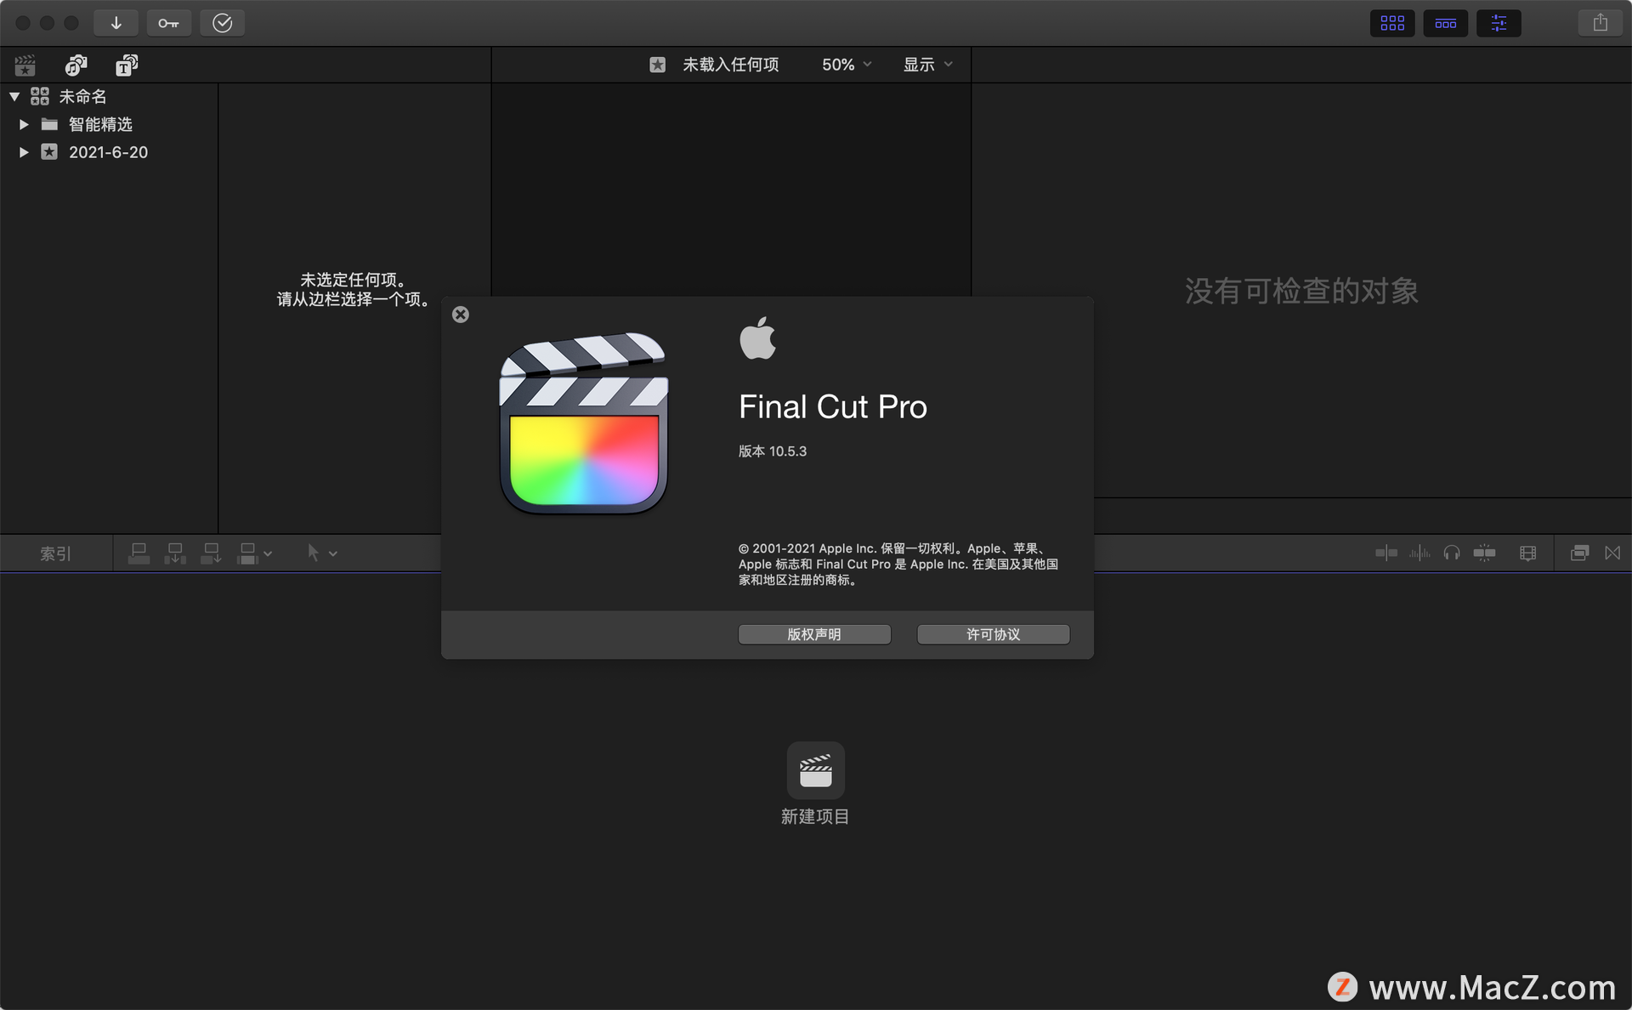Open Background Tasks checkmark button
The height and width of the screenshot is (1010, 1632).
coord(222,23)
